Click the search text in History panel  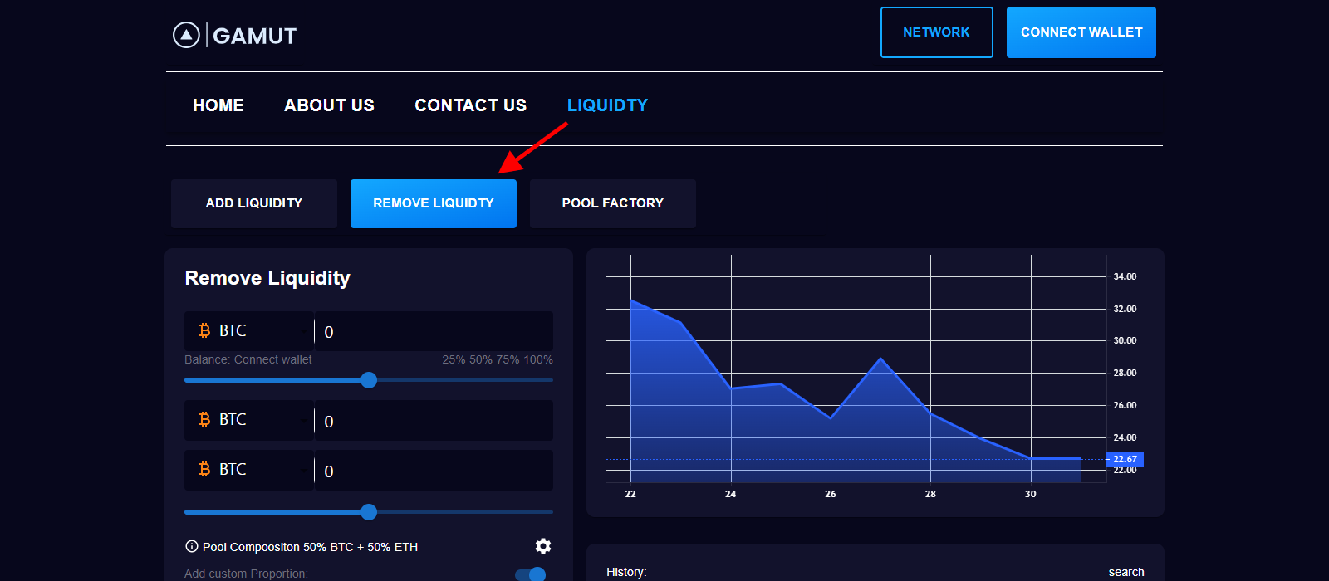click(1126, 572)
